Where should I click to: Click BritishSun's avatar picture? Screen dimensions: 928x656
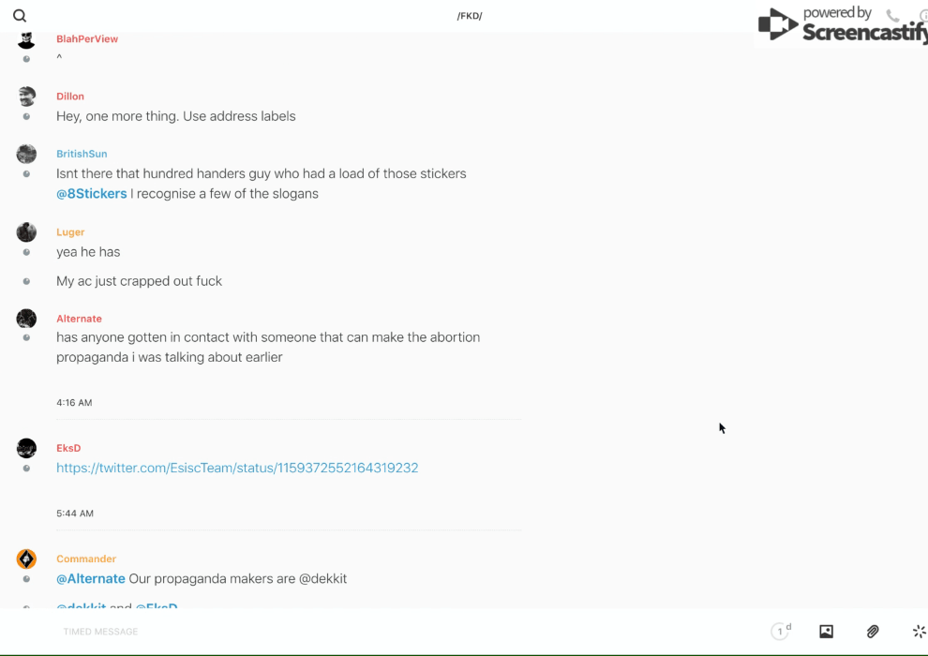tap(26, 154)
